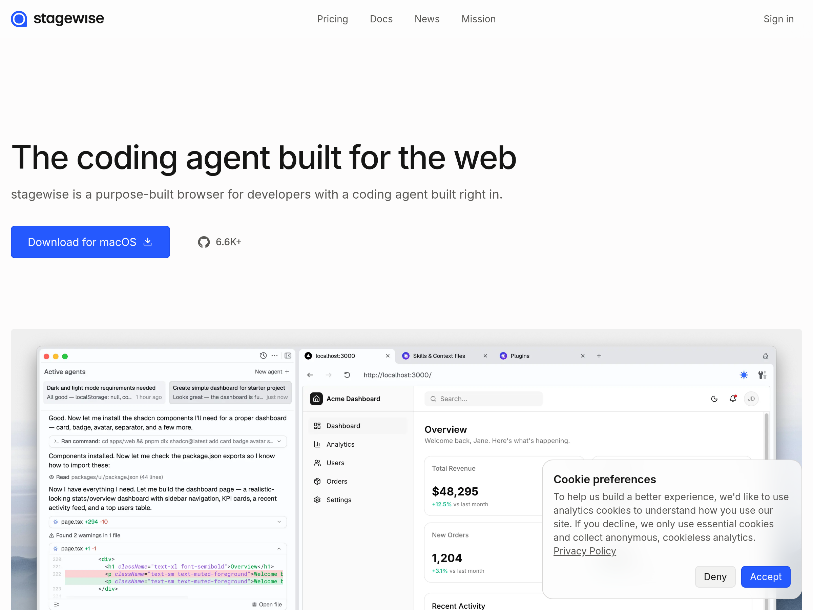The height and width of the screenshot is (610, 813).
Task: Open the GitHub stars link
Action: coord(220,242)
